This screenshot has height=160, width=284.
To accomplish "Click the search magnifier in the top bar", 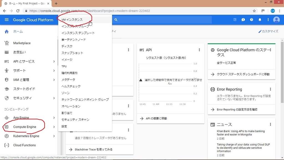I will 116,20.
